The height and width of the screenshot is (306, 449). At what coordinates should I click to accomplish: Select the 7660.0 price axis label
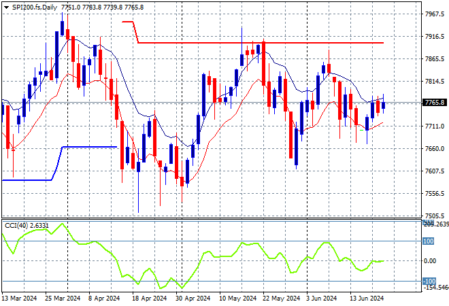point(435,148)
